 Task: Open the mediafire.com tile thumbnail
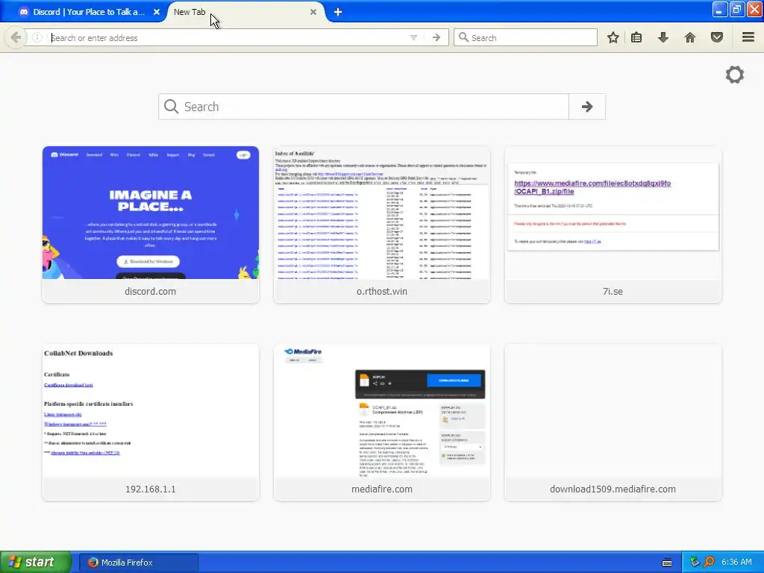(x=381, y=411)
